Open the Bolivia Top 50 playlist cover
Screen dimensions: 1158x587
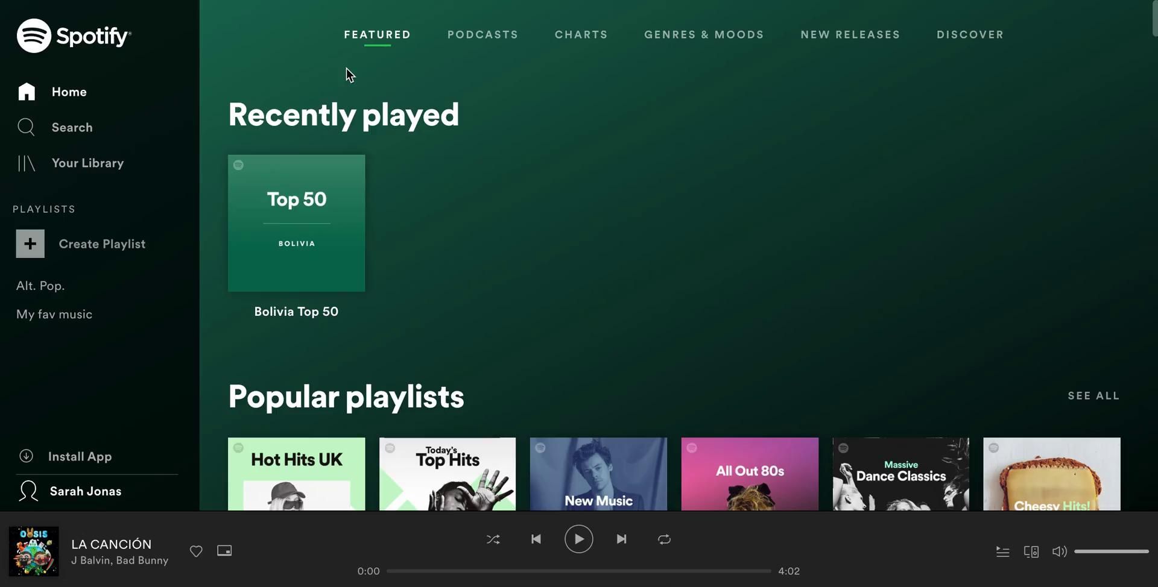[296, 224]
